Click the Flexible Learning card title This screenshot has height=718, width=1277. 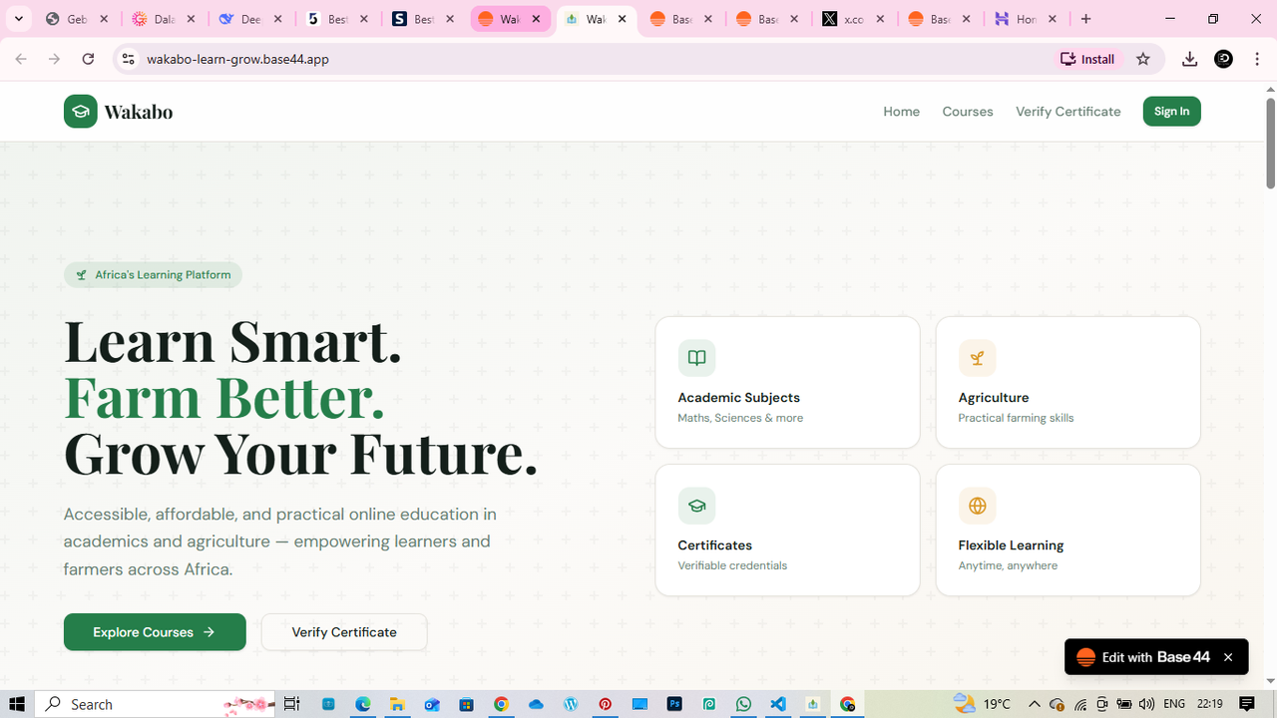pyautogui.click(x=1011, y=545)
